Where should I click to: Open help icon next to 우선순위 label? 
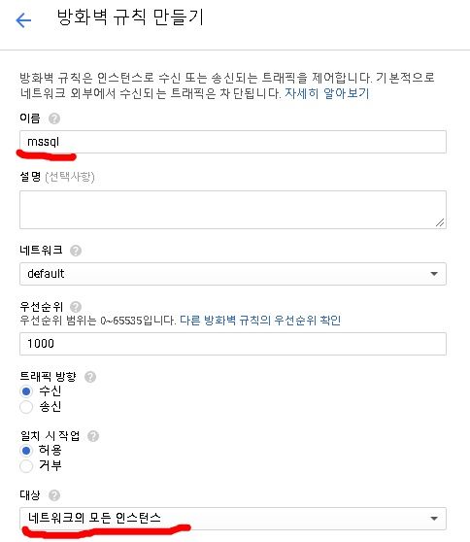76,307
